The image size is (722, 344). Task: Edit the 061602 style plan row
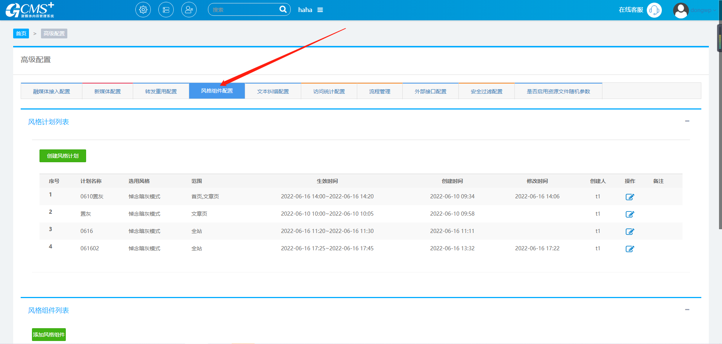pyautogui.click(x=629, y=249)
